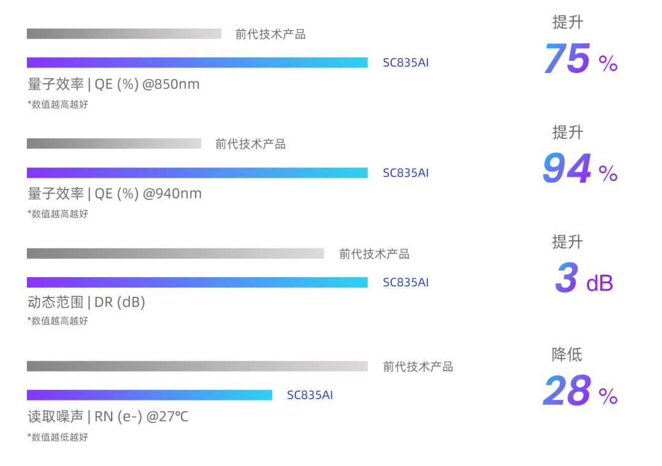The width and height of the screenshot is (662, 466).
Task: Click the gray previous-generation bar for dynamic range
Action: [175, 253]
